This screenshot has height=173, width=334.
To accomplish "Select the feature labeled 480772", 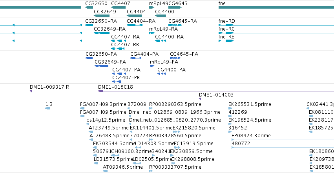I will (241, 144).
